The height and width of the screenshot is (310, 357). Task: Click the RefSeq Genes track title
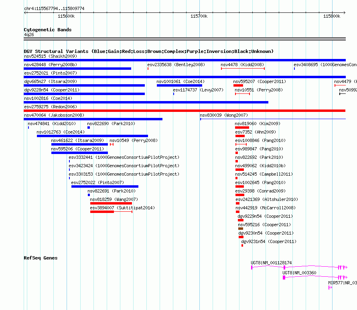[41, 258]
